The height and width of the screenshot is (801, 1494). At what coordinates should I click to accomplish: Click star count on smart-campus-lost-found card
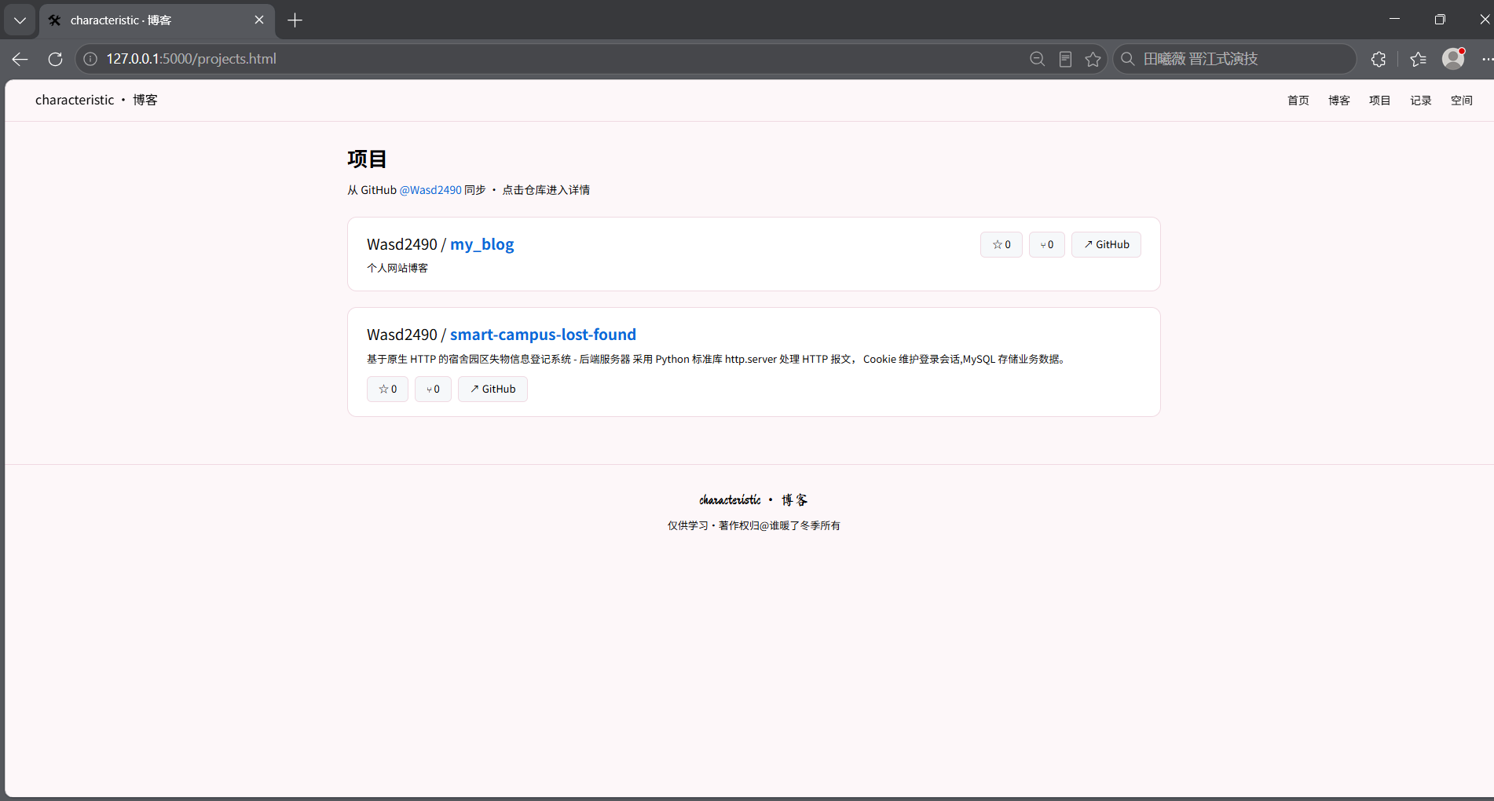387,389
